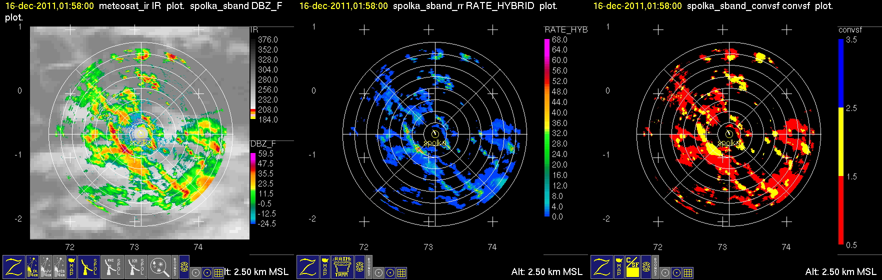Image resolution: width=882 pixels, height=280 pixels.
Task: Select the active SPOL radar icon
Action: pyautogui.click(x=89, y=267)
